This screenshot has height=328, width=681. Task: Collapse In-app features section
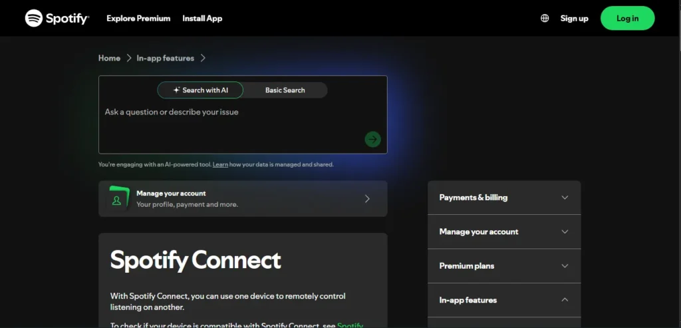click(x=504, y=300)
